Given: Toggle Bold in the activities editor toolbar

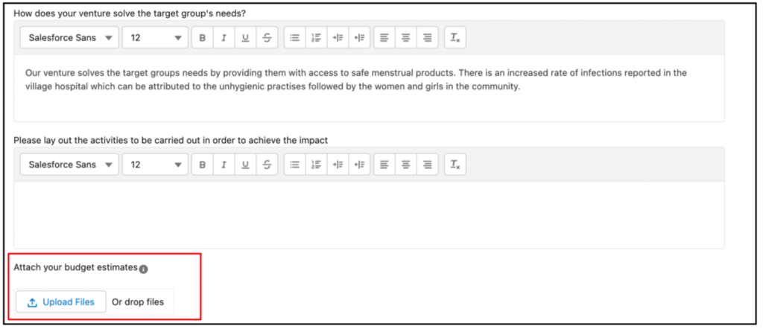Looking at the screenshot, I should (203, 164).
